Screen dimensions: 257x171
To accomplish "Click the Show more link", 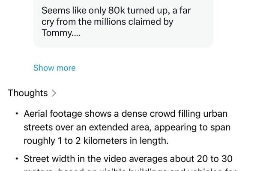I will click(x=54, y=68).
